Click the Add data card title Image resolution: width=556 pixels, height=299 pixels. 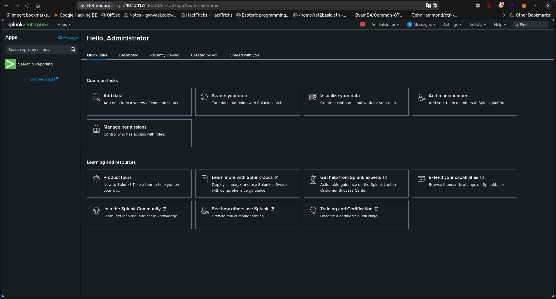click(x=113, y=95)
